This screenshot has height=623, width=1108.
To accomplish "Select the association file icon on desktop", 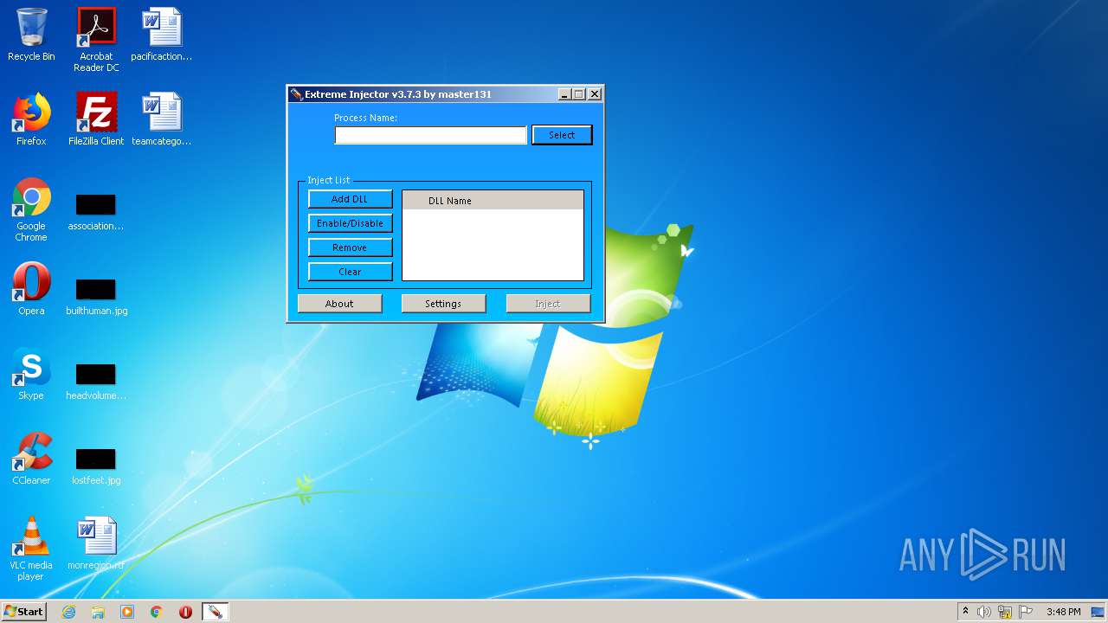I will point(96,212).
